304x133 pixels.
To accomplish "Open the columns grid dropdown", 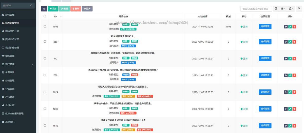I will pyautogui.click(x=283, y=9).
